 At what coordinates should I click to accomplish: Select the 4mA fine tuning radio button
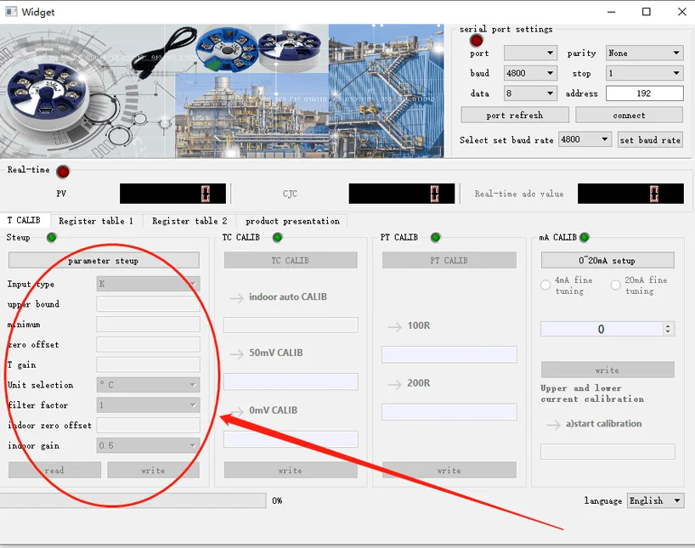pyautogui.click(x=545, y=285)
